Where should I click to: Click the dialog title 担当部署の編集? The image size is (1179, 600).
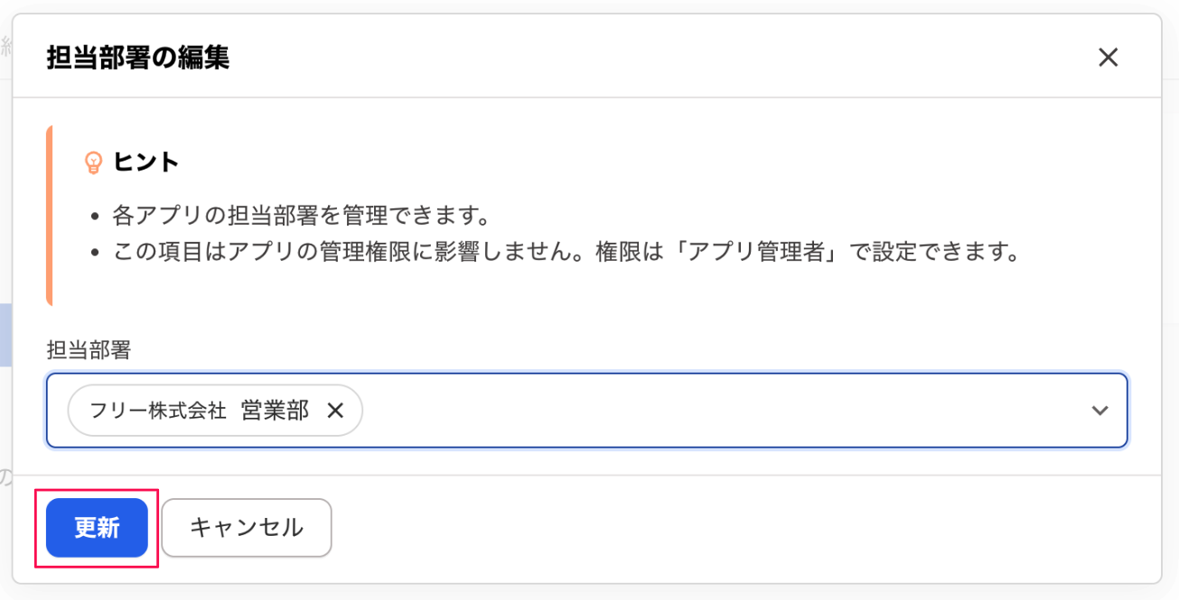pos(137,58)
